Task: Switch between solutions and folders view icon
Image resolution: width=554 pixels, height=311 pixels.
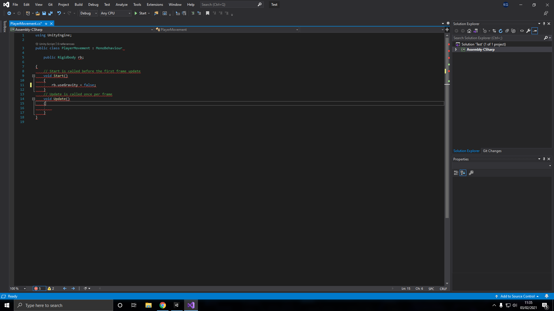Action: pos(476,31)
